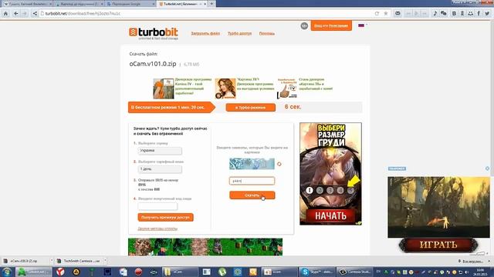
Task: Click the "НАЧАТЬ" banner button
Action: (330, 215)
